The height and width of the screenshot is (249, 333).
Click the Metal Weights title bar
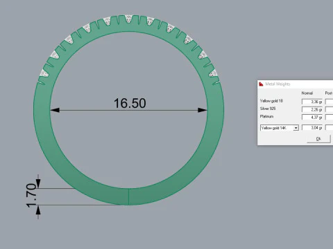click(296, 84)
